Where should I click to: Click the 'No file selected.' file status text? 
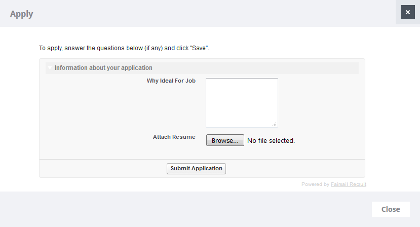click(x=271, y=140)
